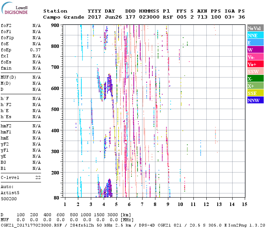Image resolution: width=266 pixels, height=228 pixels.
Task: Click the foF2 parameter label
Action: [x=6, y=25]
